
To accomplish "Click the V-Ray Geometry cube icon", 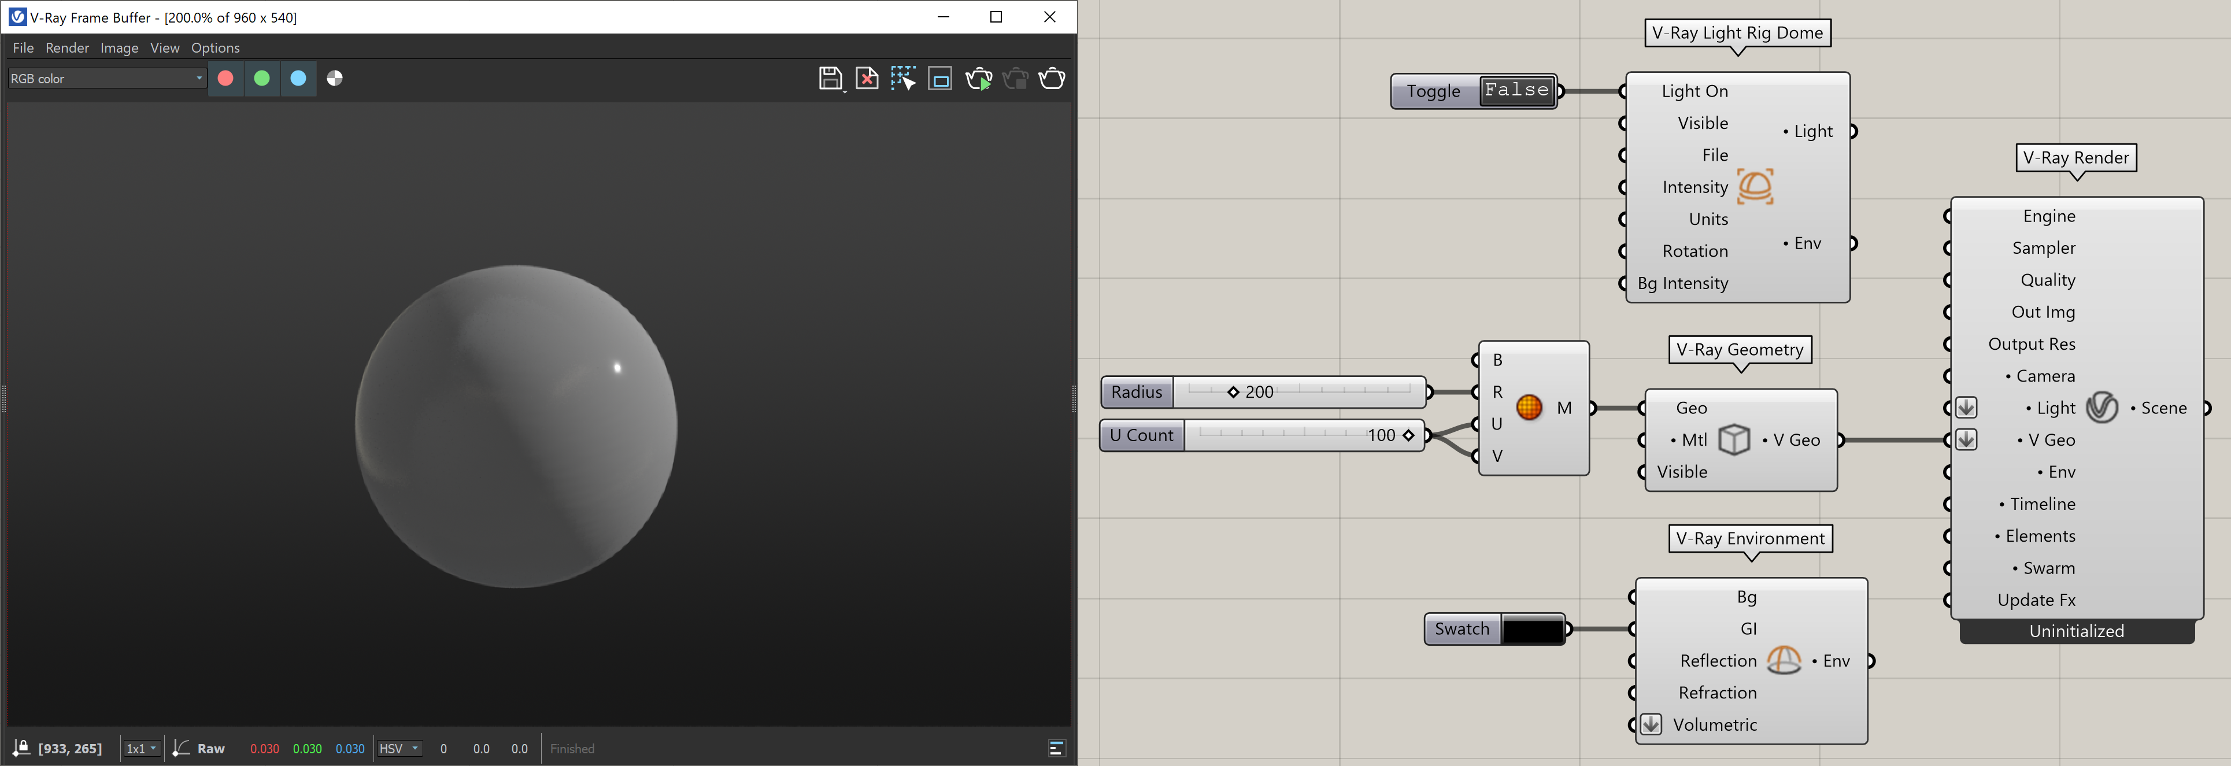I will pos(1734,439).
